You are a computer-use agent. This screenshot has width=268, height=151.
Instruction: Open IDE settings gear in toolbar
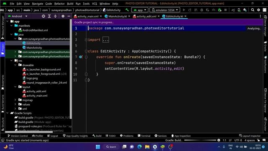pos(258,10)
